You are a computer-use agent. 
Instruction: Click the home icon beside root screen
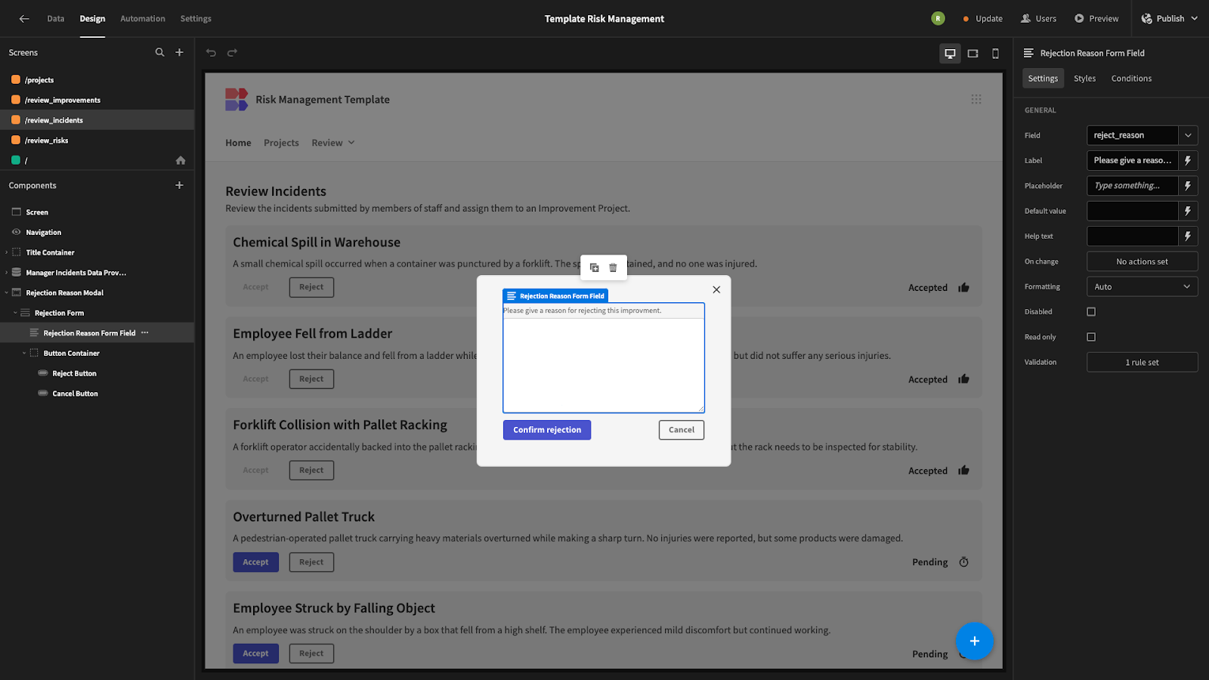click(181, 160)
